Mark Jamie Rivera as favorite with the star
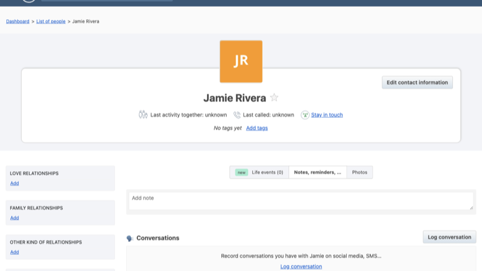Viewport: 482px width, 271px height. [274, 98]
